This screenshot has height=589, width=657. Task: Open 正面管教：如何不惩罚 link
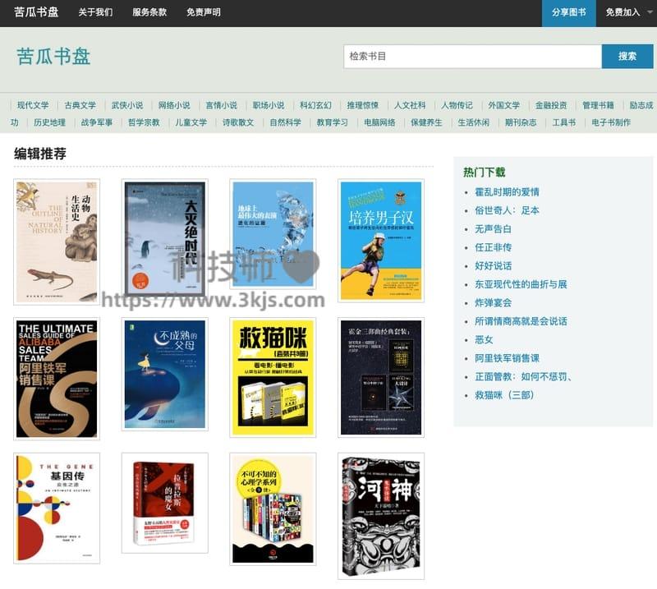(x=523, y=376)
